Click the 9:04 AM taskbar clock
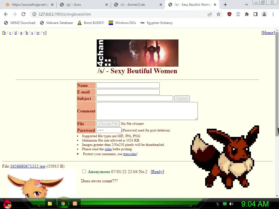This screenshot has height=209, width=279. [x=255, y=204]
